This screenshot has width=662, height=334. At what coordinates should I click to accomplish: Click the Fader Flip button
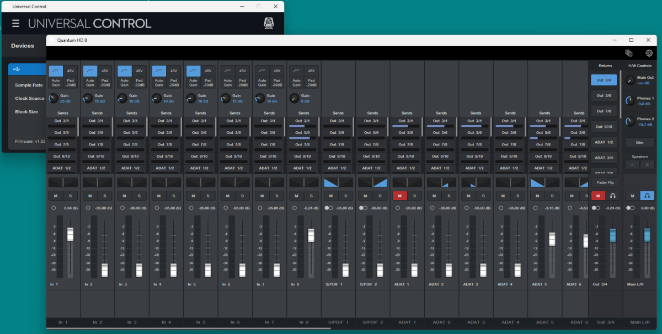pyautogui.click(x=605, y=182)
